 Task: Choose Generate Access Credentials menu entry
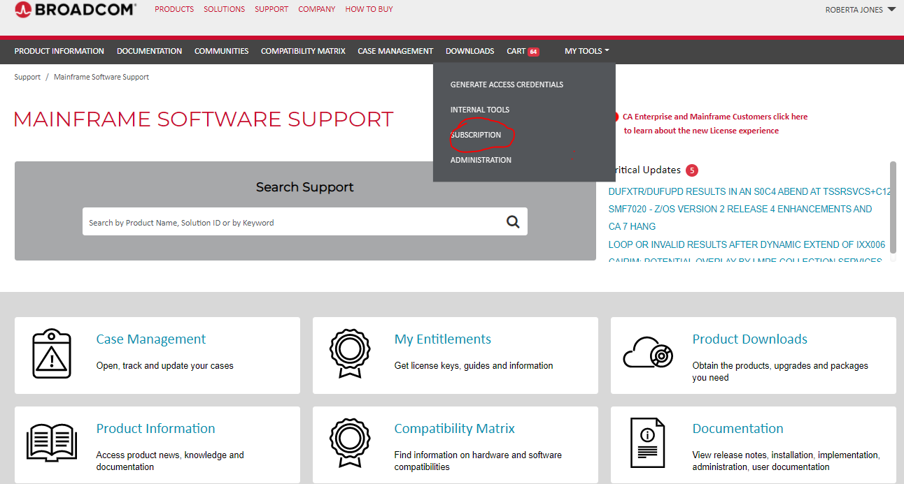point(507,85)
